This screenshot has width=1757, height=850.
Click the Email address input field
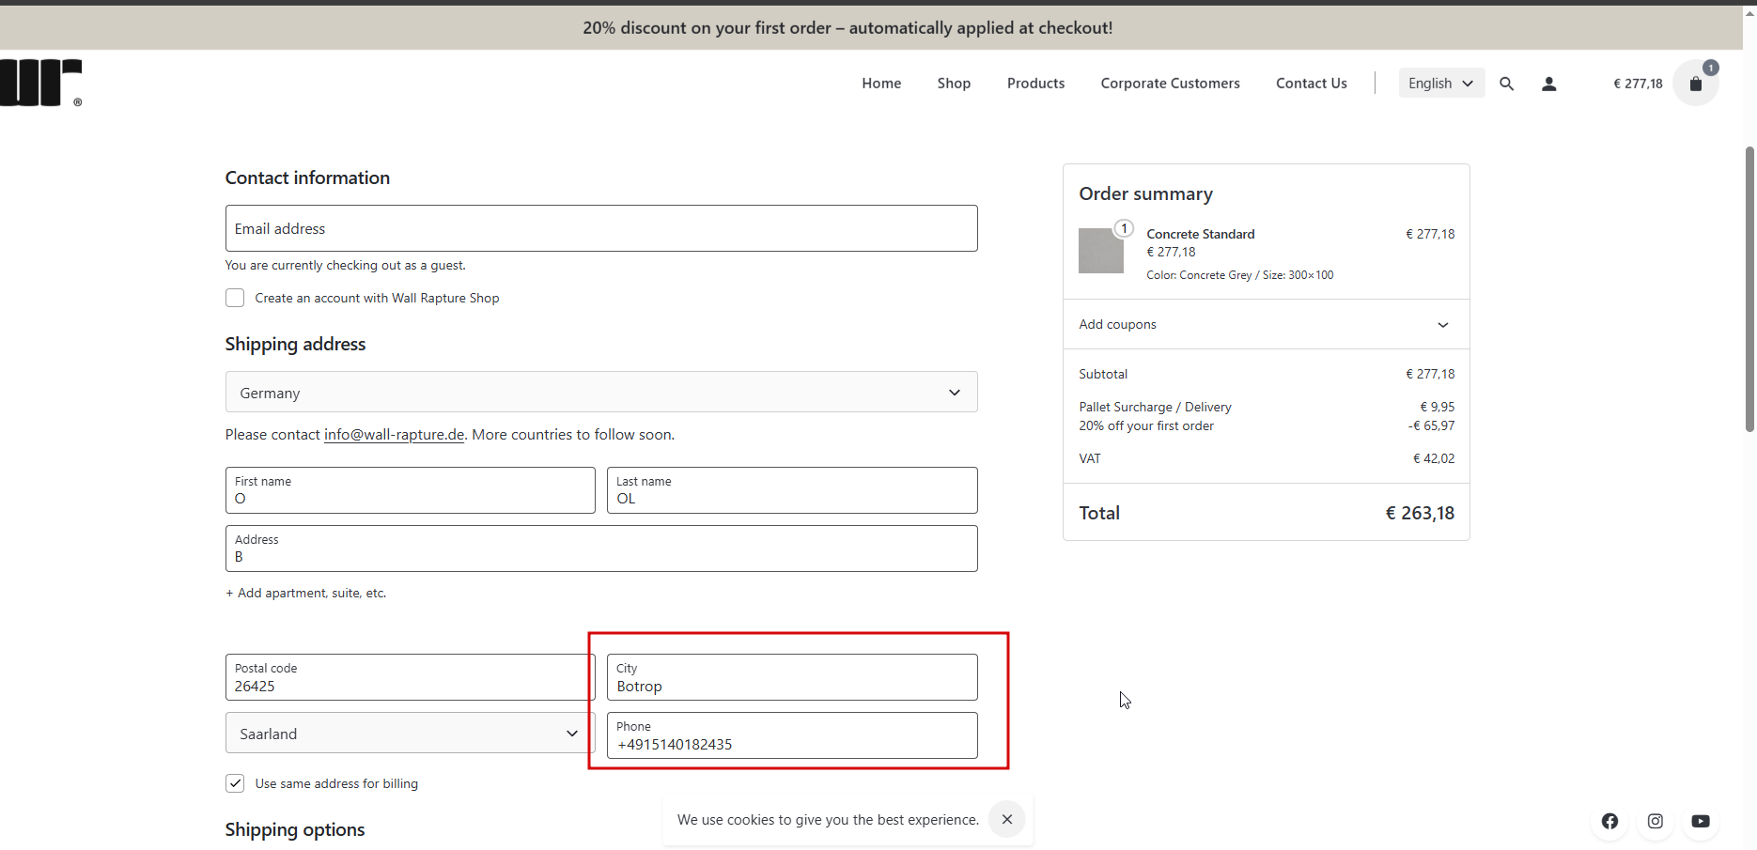point(601,228)
